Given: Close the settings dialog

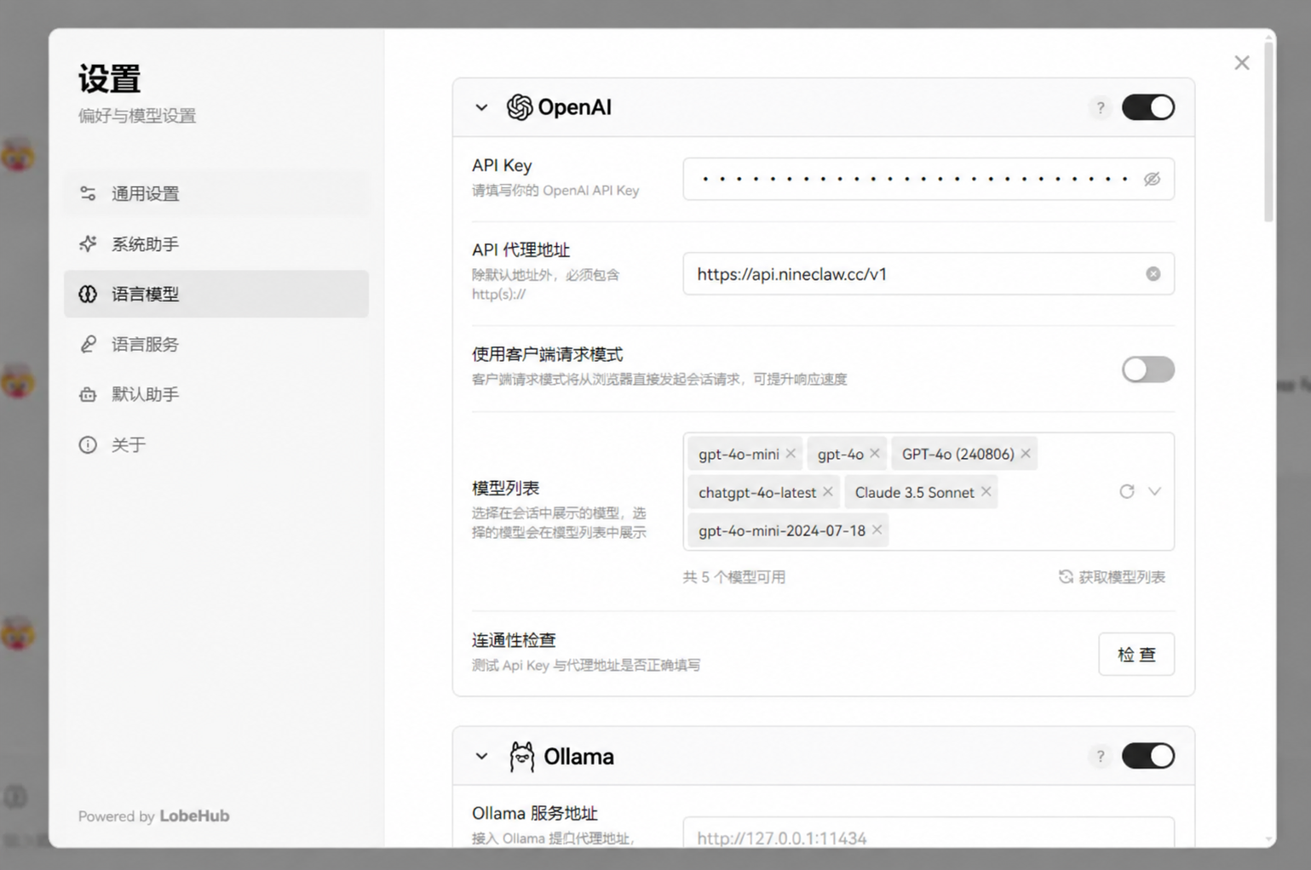Looking at the screenshot, I should point(1242,63).
